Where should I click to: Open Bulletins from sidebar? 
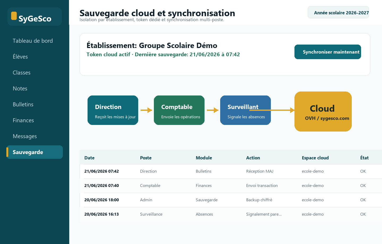23,104
